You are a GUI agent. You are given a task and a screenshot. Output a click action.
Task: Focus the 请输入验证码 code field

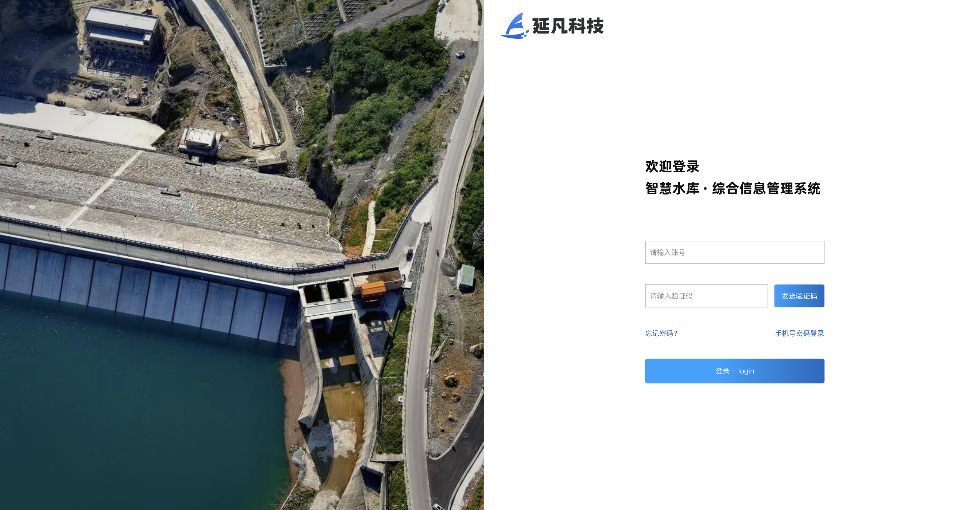point(706,296)
